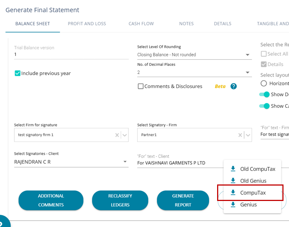289x227 pixels.
Task: Click the Reclassify Ledgers button
Action: click(x=120, y=201)
